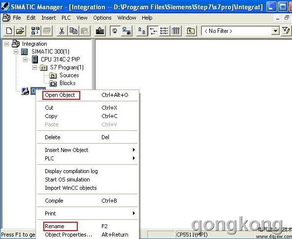Switch to Small Icons view
Viewport: 292px width, 239px height.
[153, 30]
